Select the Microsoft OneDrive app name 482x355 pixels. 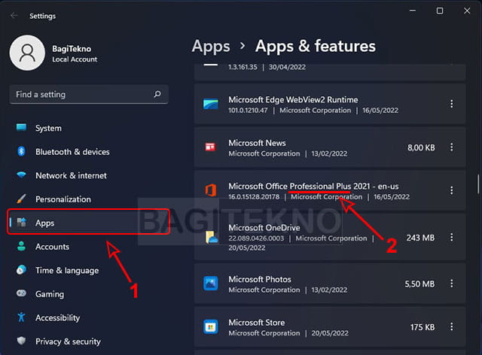pos(264,228)
